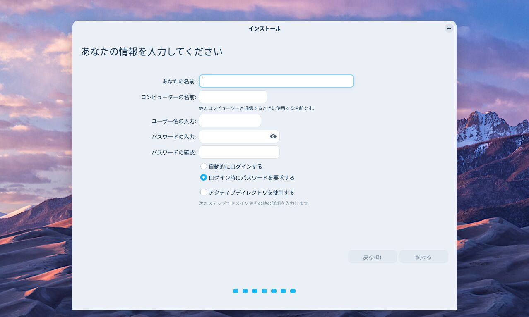Click the third progress dot indicator
Image resolution: width=529 pixels, height=317 pixels.
tap(255, 291)
